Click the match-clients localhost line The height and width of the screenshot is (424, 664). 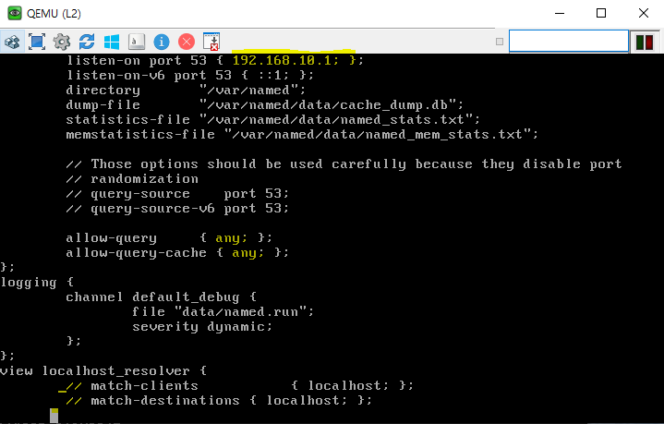click(239, 385)
